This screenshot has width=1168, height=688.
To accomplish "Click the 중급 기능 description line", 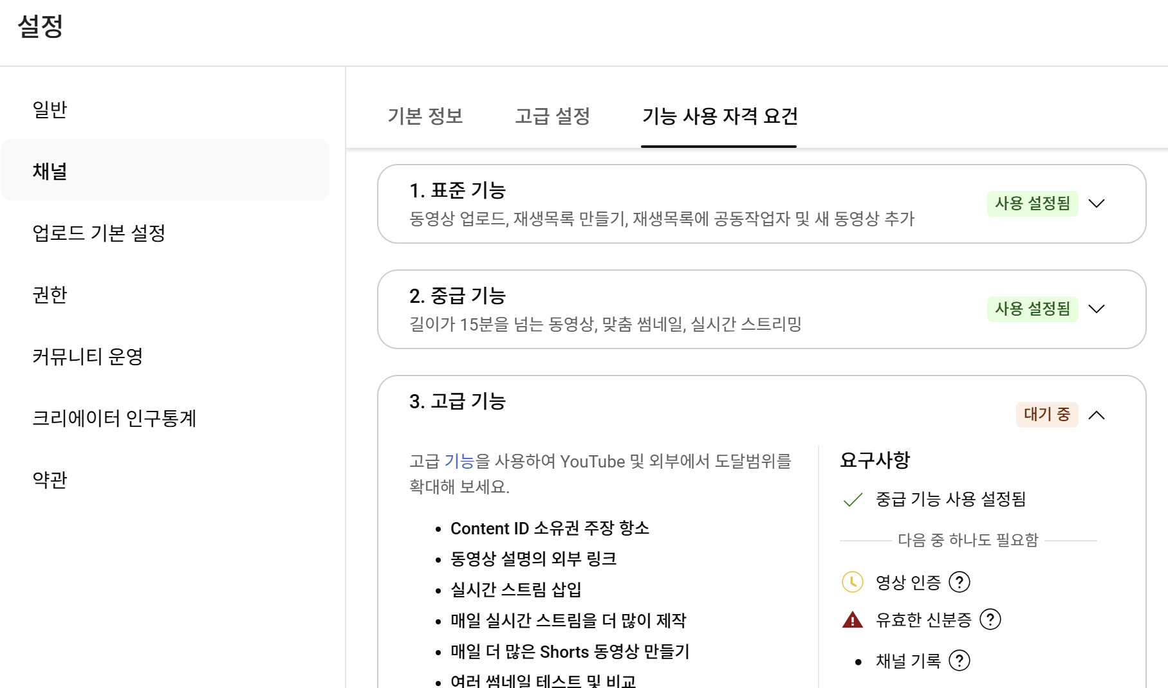I will point(606,324).
